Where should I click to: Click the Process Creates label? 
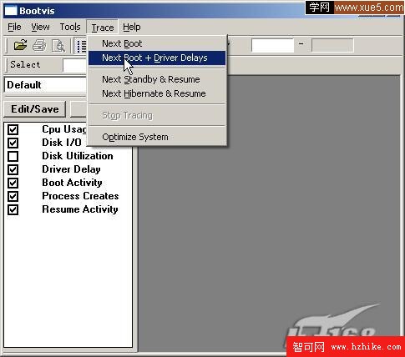[80, 196]
